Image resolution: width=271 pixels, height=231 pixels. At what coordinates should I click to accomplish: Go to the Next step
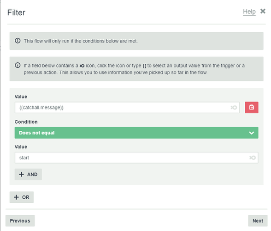(x=258, y=221)
